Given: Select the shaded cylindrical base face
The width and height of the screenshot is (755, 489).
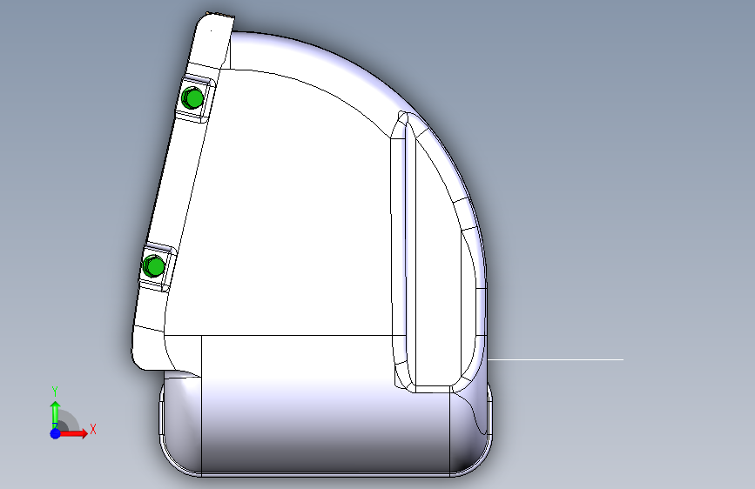Looking at the screenshot, I should click(326, 404).
